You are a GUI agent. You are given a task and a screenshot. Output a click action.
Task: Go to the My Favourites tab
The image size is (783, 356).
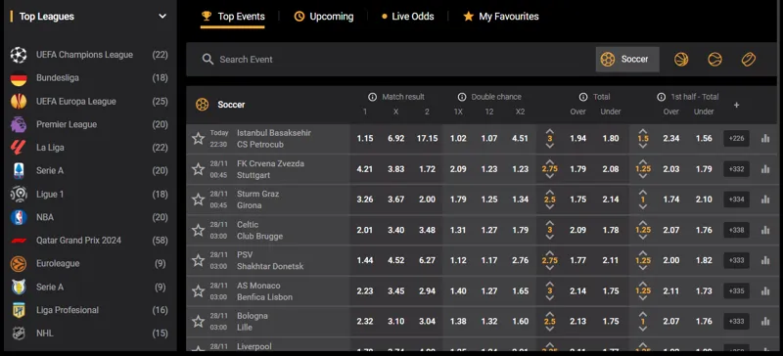tap(501, 17)
